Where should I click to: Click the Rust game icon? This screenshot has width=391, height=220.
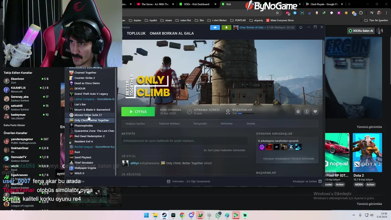(x=71, y=152)
